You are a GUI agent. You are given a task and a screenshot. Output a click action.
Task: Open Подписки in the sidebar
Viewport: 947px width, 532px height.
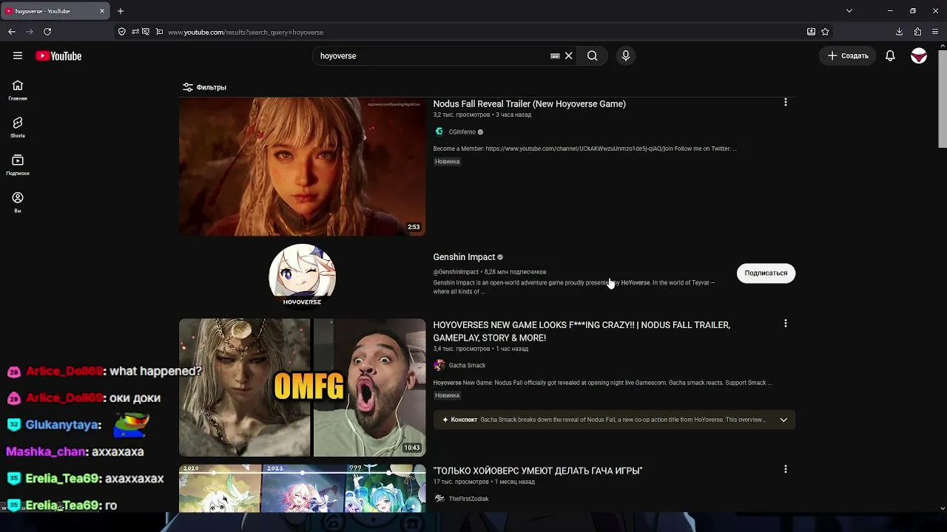point(18,166)
